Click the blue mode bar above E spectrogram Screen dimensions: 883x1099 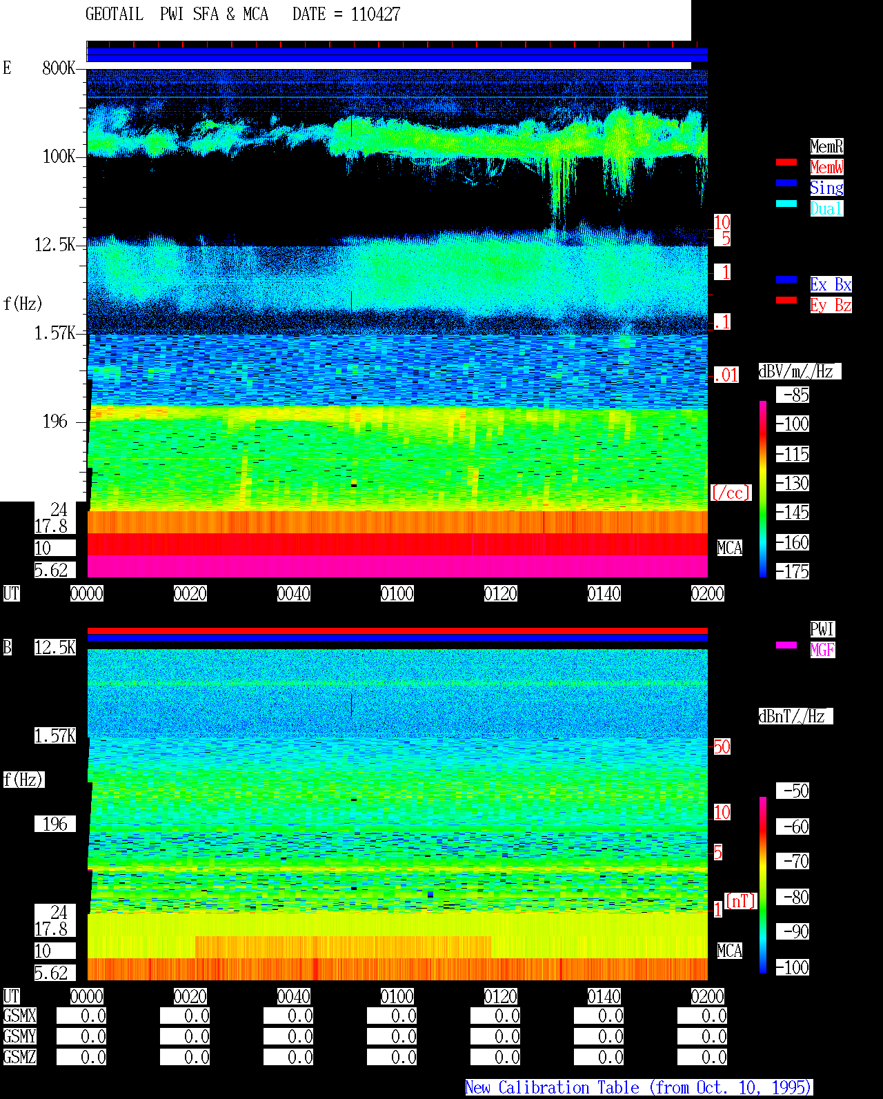(x=397, y=55)
